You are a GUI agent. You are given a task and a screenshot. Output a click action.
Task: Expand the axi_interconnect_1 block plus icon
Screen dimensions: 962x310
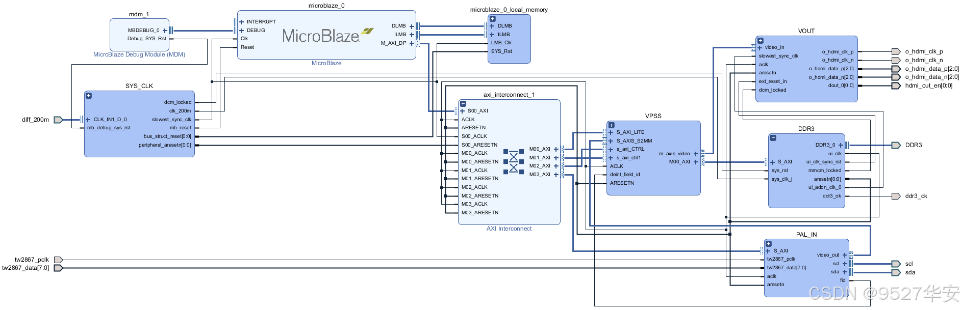(x=463, y=104)
